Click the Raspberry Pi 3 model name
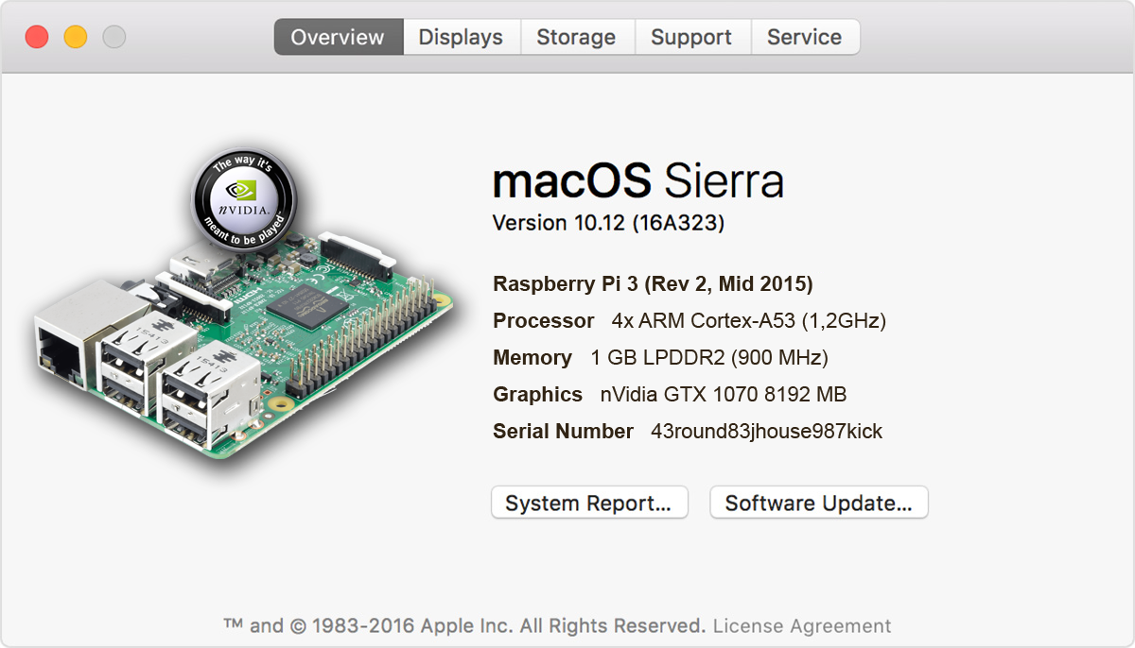1135x648 pixels. click(x=653, y=284)
